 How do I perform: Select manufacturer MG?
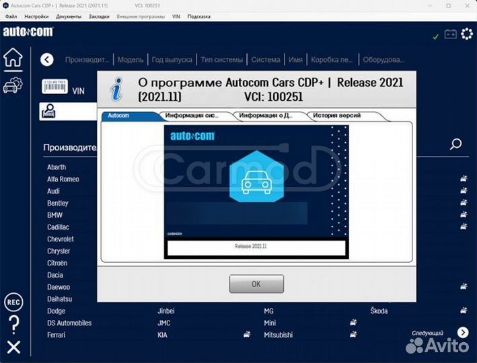[268, 311]
